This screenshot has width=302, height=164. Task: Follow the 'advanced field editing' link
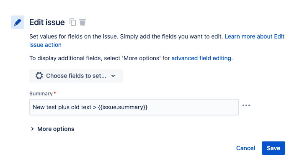tap(201, 58)
